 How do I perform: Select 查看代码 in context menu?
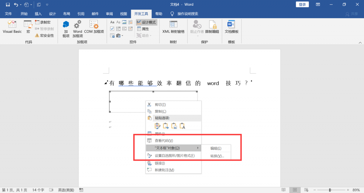[x=173, y=141]
